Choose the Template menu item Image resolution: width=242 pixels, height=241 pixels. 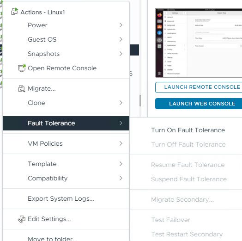click(66, 164)
